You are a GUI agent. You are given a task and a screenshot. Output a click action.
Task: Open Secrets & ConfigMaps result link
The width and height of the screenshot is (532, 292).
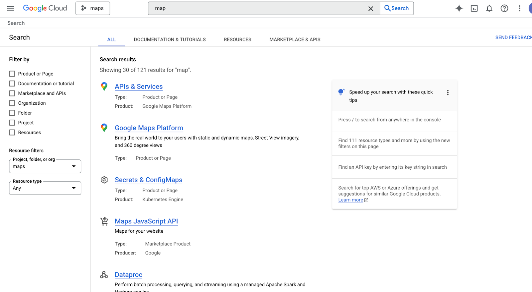[x=148, y=180]
